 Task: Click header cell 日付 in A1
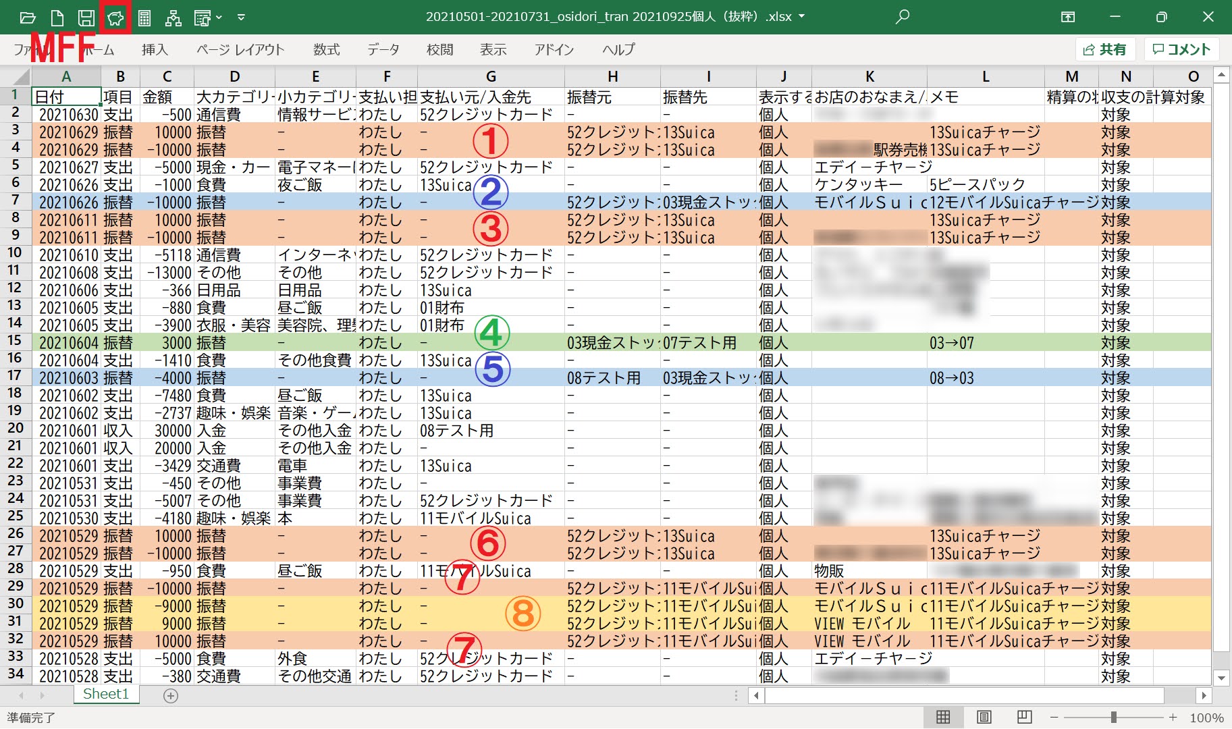[66, 97]
